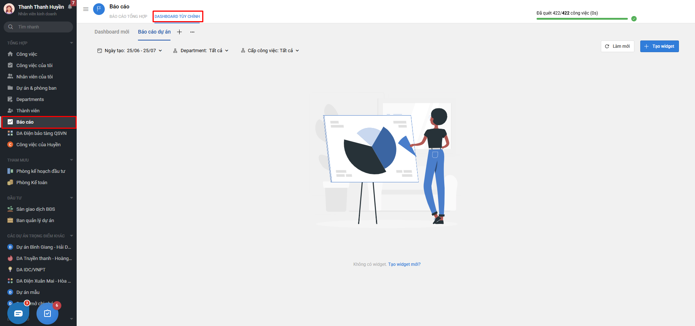Click the Tạo widget mới? link

(x=404, y=264)
